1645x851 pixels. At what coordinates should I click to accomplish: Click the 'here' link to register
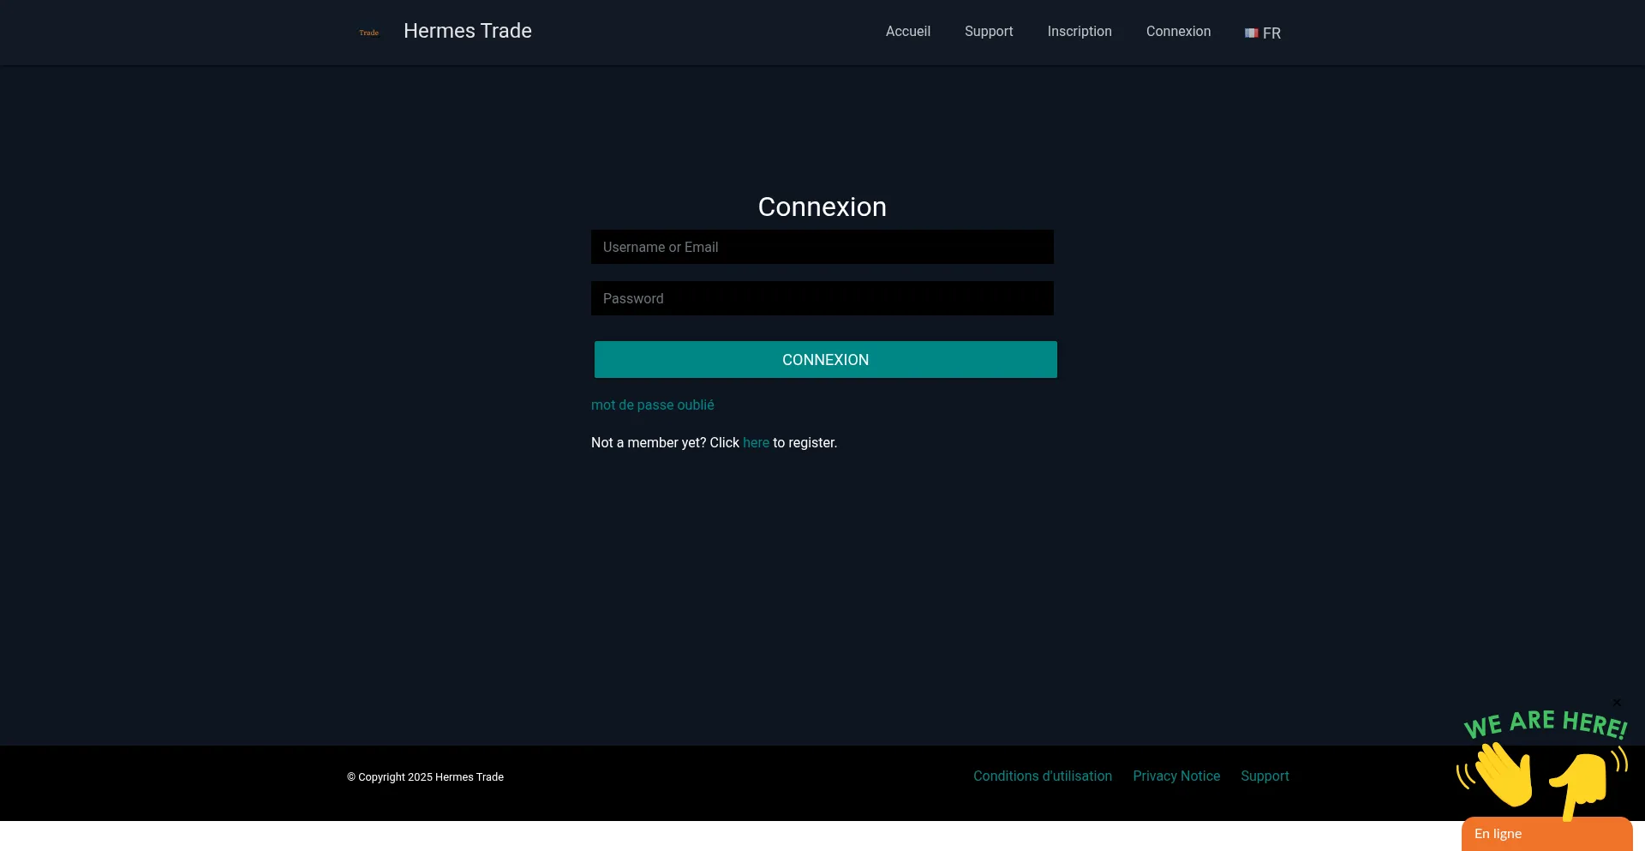coord(755,443)
